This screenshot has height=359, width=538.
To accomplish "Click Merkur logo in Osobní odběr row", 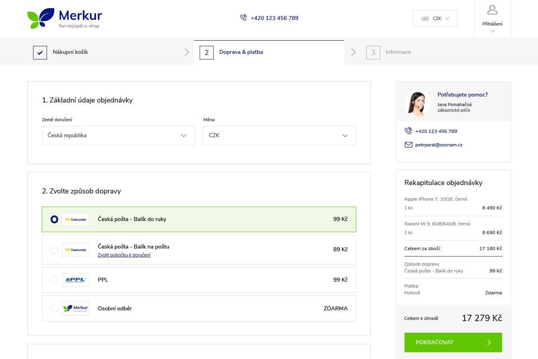I will click(75, 308).
